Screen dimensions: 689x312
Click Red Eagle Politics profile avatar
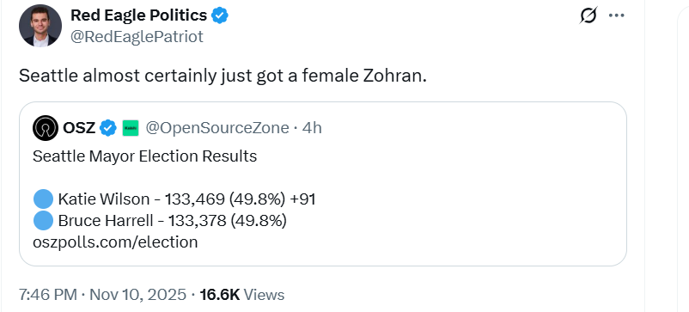[x=40, y=26]
